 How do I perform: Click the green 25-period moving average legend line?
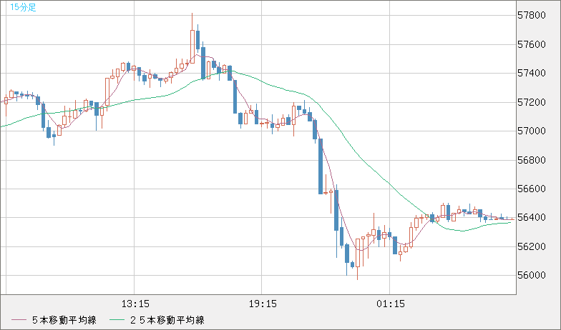click(x=117, y=320)
